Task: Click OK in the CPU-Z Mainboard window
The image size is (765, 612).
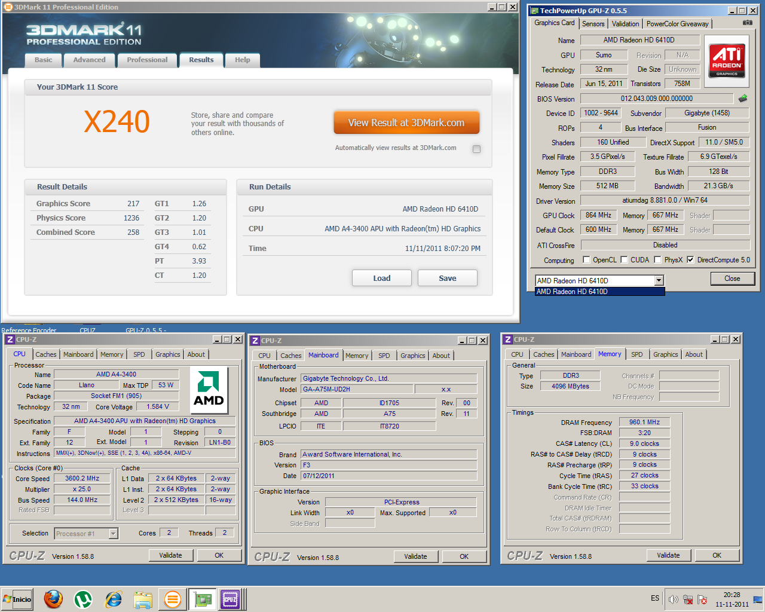Action: click(x=464, y=556)
